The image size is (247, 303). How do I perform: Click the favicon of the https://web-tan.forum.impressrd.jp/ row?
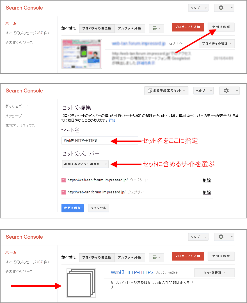tap(63, 180)
